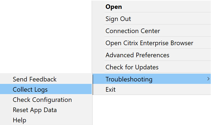Launch Open Citrix Enterprise Browser
211x125 pixels.
coord(149,43)
